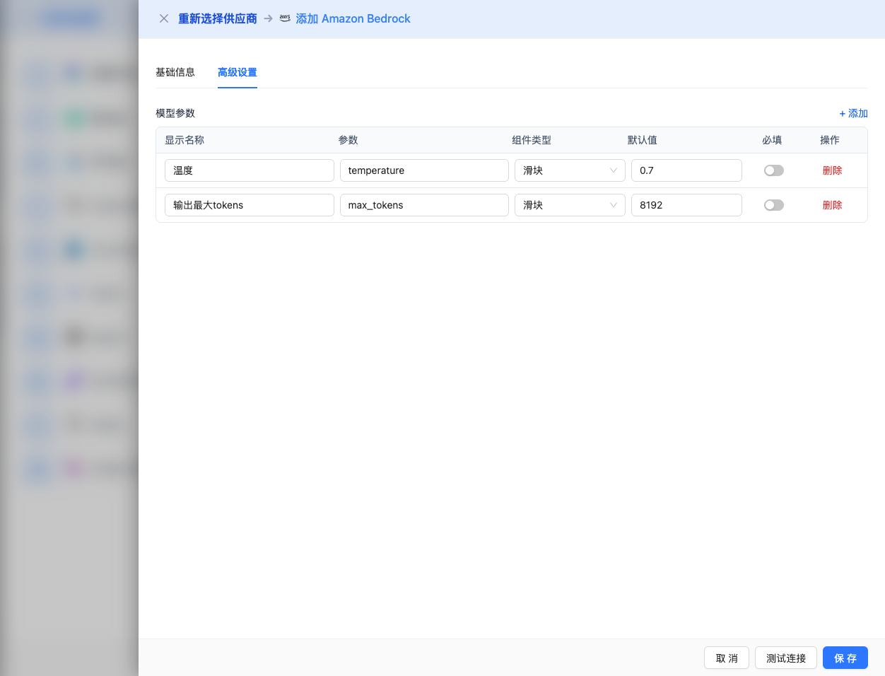Screen dimensions: 885x676
Task: Click the +添加 link to add a parameter
Action: (x=853, y=113)
